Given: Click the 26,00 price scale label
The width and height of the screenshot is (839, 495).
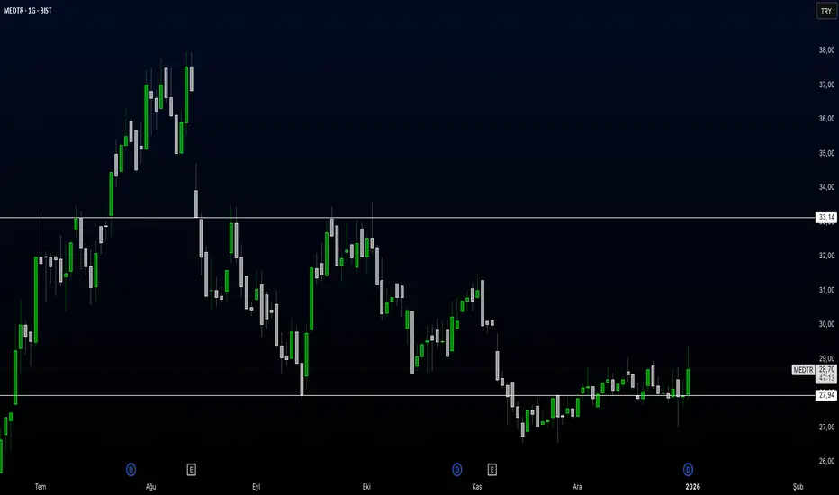Looking at the screenshot, I should point(826,461).
